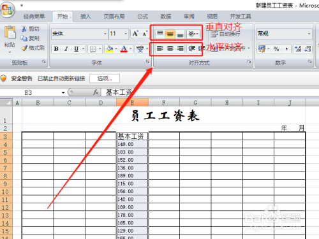Expand the paste options arrow under 粘贴
Image resolution: width=319 pixels, height=239 pixels.
(10, 52)
